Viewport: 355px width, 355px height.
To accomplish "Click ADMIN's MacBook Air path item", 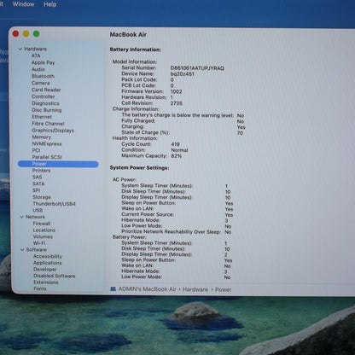I will [x=147, y=289].
